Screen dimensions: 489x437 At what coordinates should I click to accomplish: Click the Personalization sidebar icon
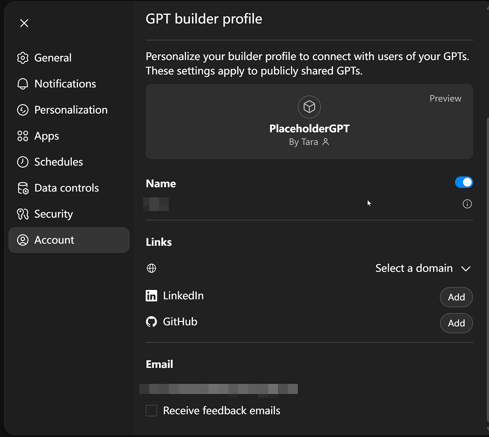tap(23, 110)
